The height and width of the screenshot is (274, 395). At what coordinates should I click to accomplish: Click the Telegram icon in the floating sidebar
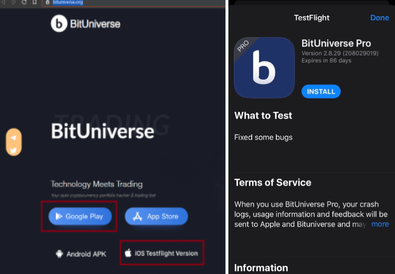coord(13,138)
